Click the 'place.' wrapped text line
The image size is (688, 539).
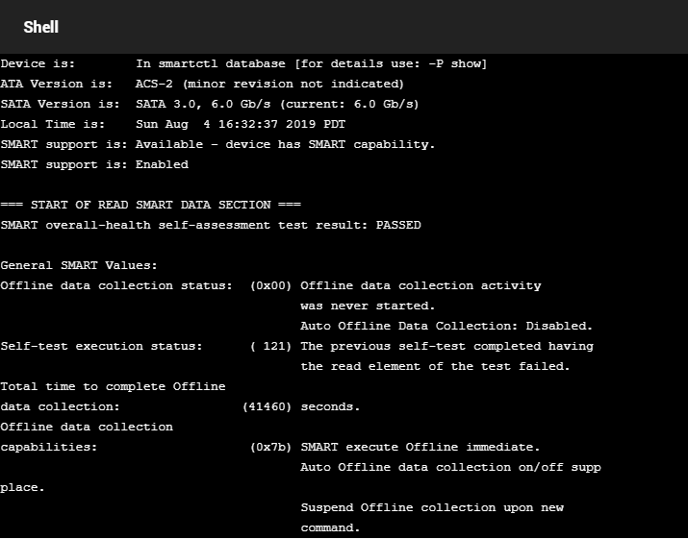22,487
